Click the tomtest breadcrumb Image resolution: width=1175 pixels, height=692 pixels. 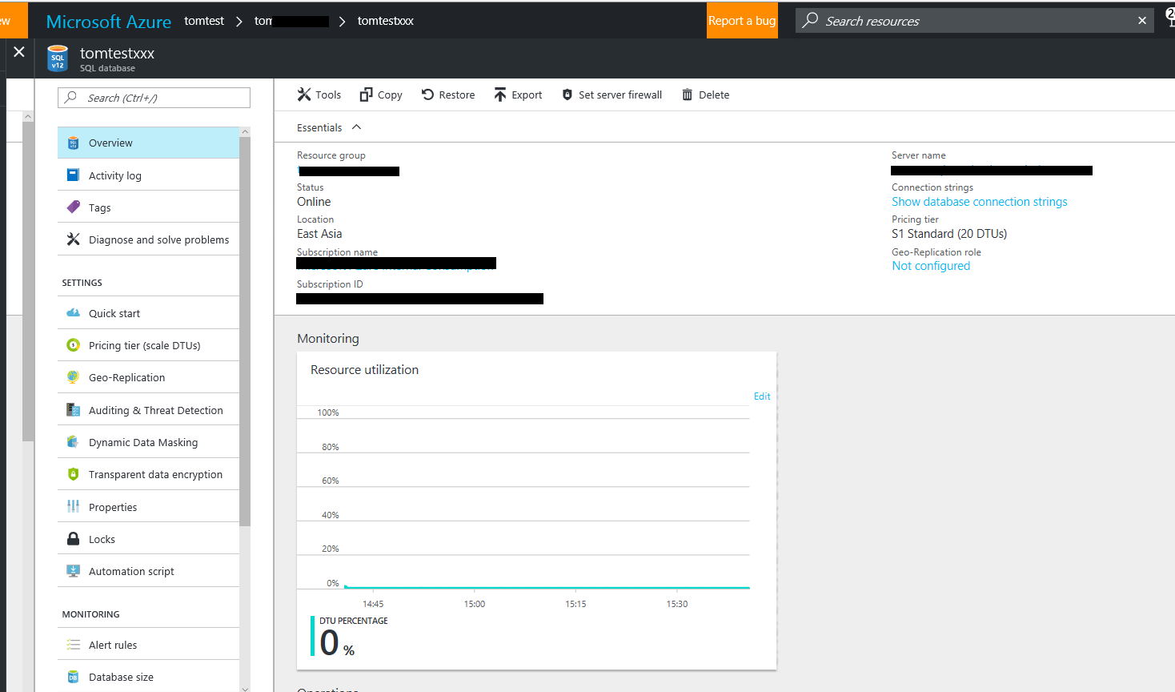point(204,21)
